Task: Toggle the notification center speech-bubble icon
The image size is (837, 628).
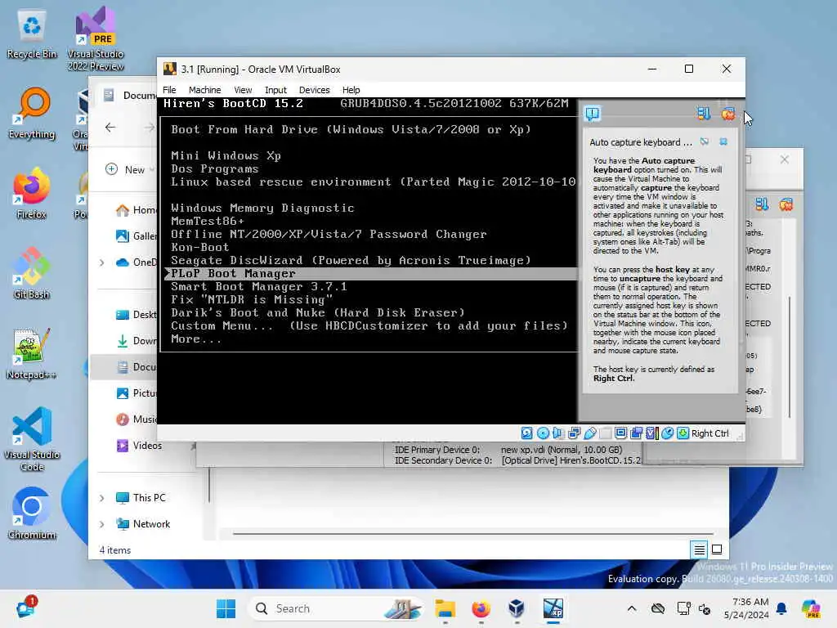Action: coord(593,113)
